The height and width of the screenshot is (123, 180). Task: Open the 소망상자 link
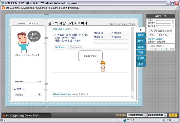(x=161, y=42)
